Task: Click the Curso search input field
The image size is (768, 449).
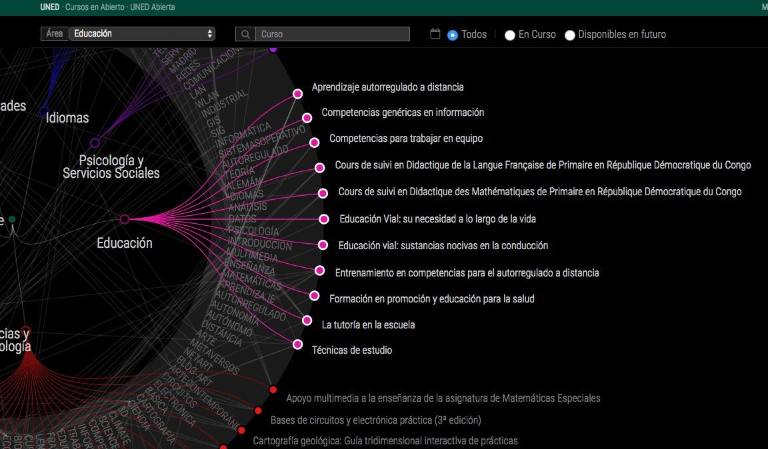Action: click(333, 34)
